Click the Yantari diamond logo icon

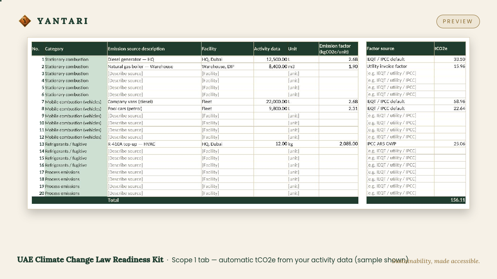pyautogui.click(x=25, y=21)
